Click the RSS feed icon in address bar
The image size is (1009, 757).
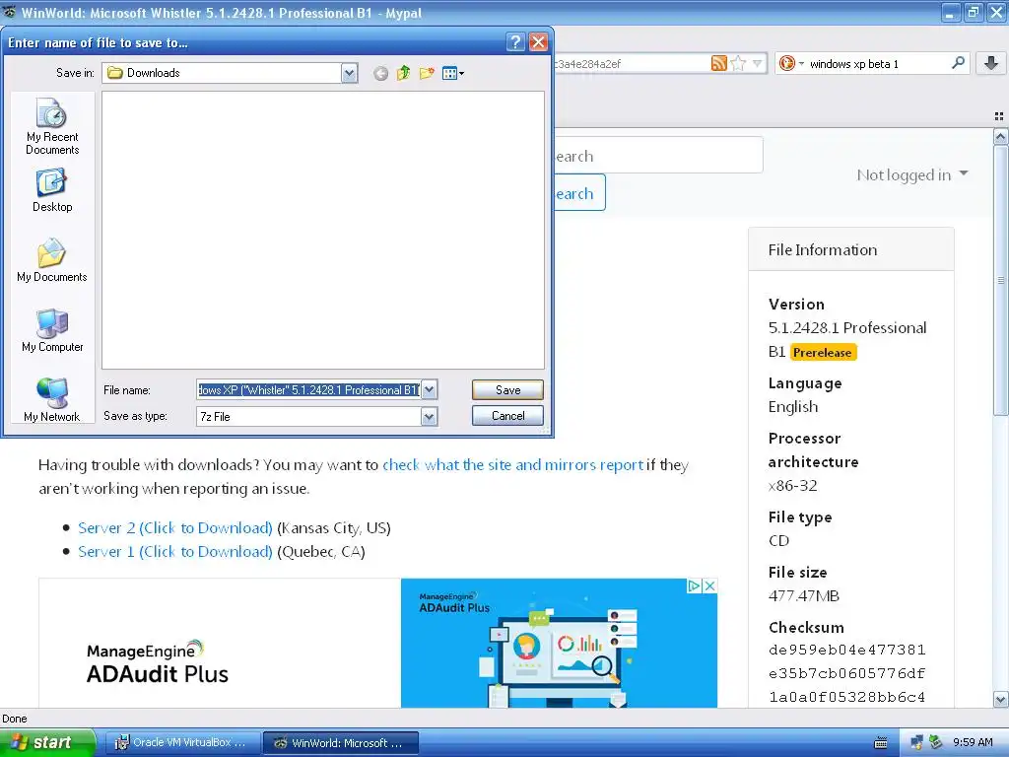(x=718, y=63)
